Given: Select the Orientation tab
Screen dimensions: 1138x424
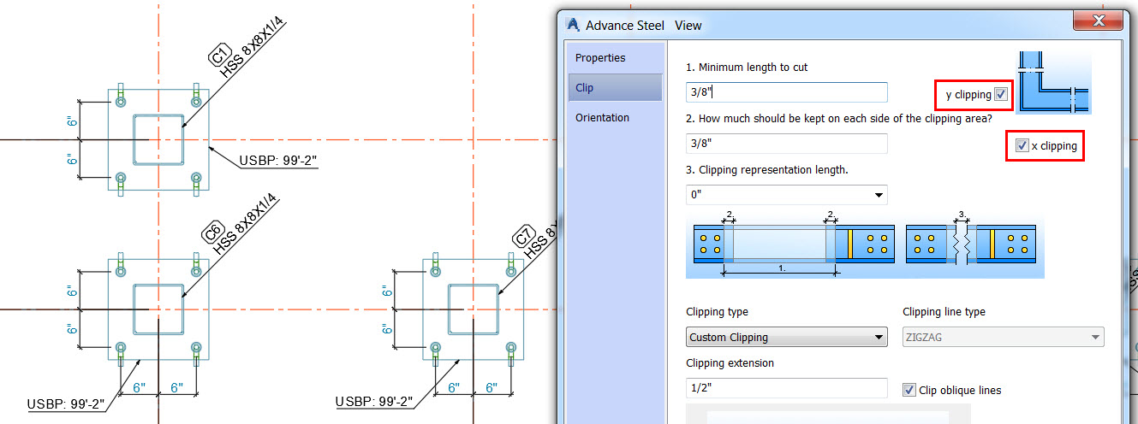Looking at the screenshot, I should coord(602,117).
